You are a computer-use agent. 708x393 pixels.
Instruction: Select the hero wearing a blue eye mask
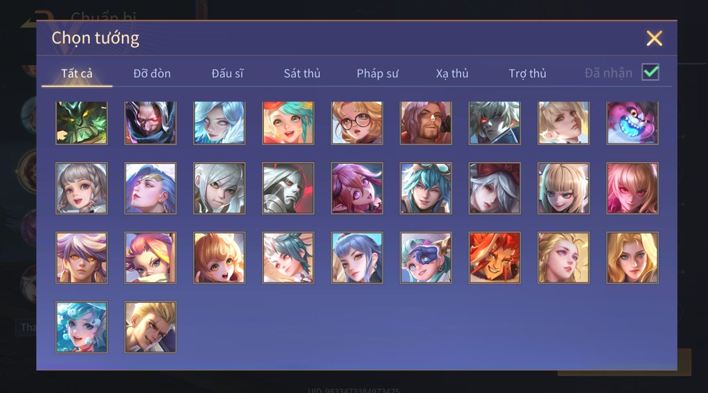click(426, 258)
